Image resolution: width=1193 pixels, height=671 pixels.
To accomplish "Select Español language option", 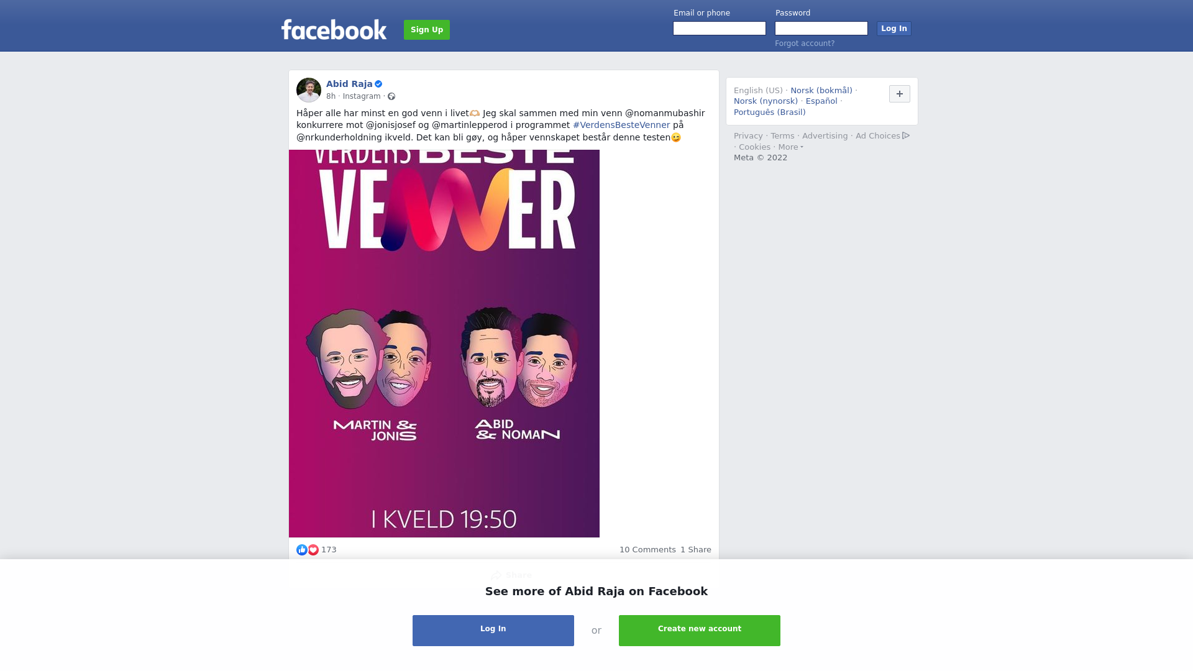I will [x=821, y=101].
